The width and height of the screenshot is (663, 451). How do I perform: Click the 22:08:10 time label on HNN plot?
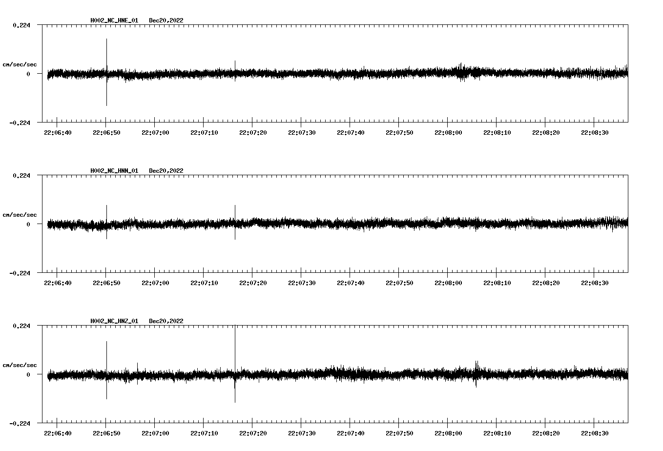click(x=497, y=283)
